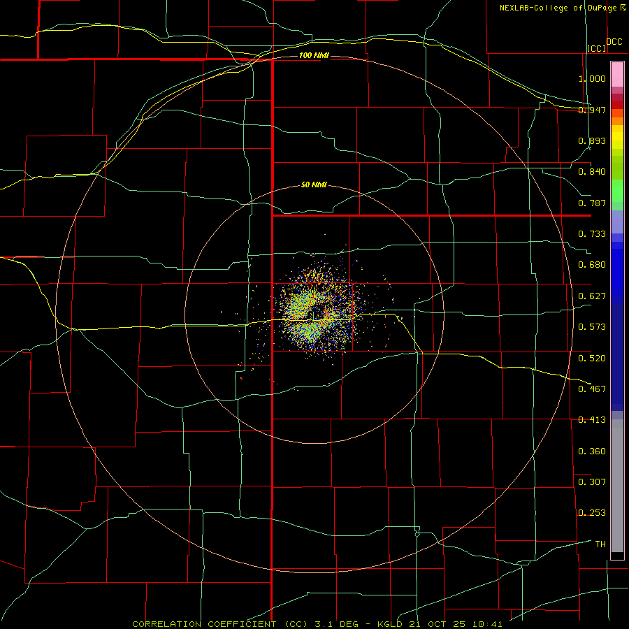Click the 0.840 legend value
Screen dimensions: 629x629
(592, 172)
